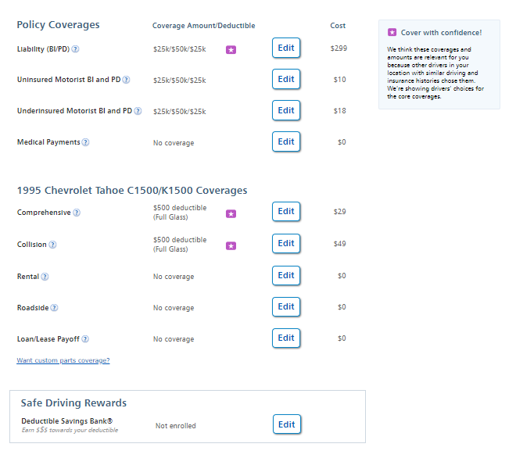Click purple star badge on Liability row
516x458 pixels.
pos(231,50)
